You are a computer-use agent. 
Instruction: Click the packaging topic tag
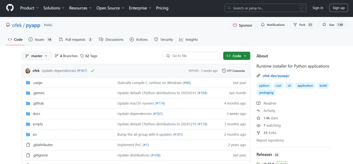click(x=266, y=92)
